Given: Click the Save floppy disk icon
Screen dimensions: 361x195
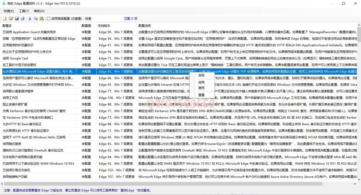Looking at the screenshot, I should (x=17, y=18).
